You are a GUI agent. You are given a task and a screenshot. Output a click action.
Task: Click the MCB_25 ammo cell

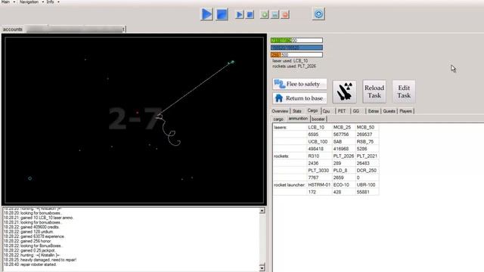[x=344, y=128]
